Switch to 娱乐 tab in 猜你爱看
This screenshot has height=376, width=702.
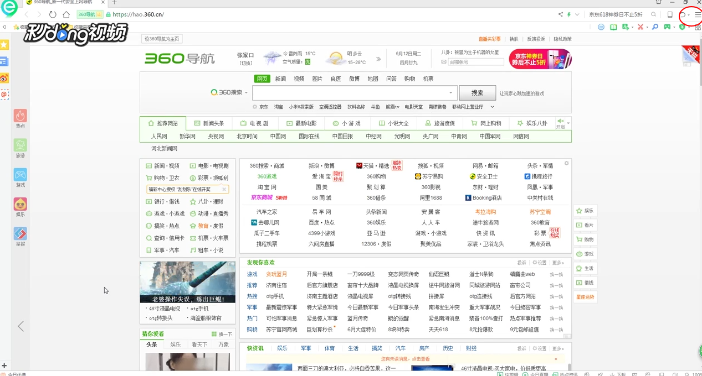pos(176,344)
